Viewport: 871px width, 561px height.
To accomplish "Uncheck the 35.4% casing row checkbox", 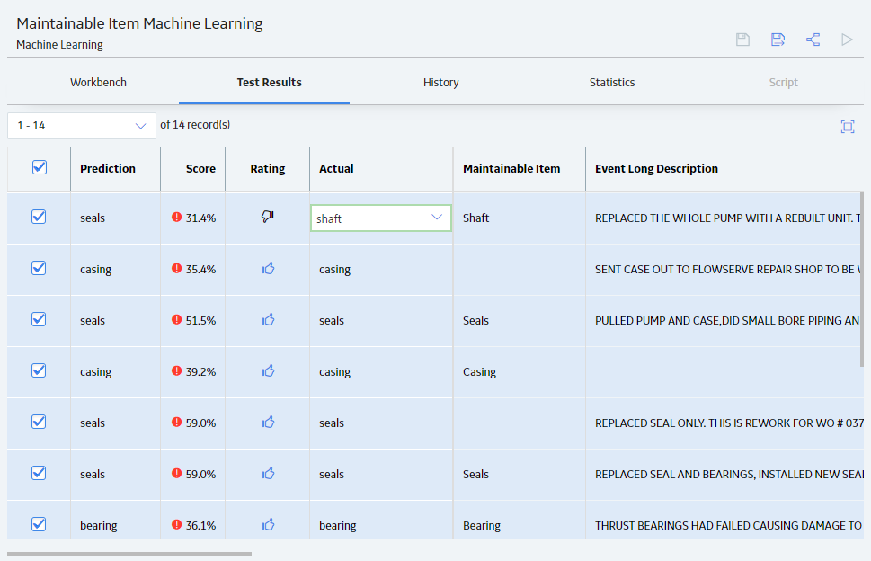I will coord(39,268).
